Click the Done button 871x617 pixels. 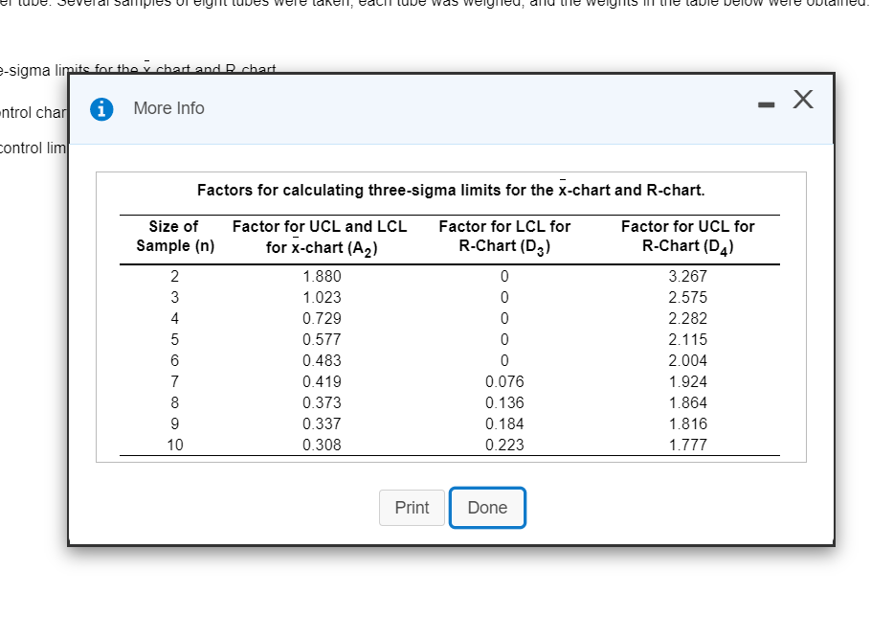click(487, 508)
